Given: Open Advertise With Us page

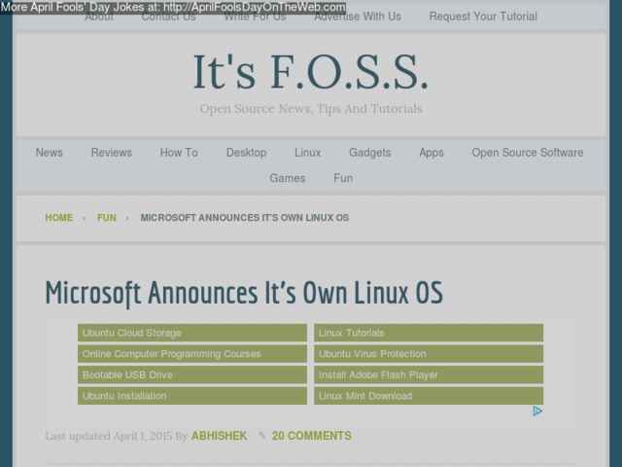Looking at the screenshot, I should click(358, 17).
